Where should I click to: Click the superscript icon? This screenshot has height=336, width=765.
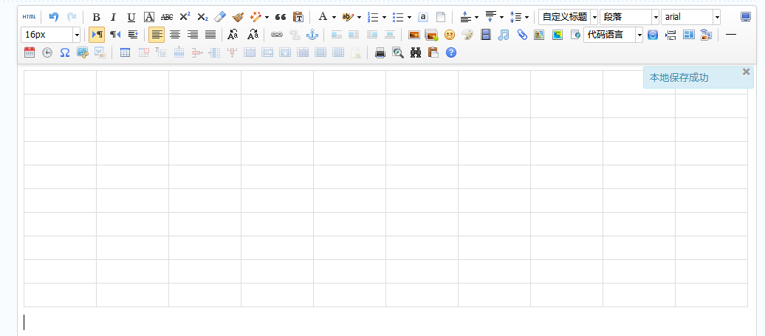185,17
